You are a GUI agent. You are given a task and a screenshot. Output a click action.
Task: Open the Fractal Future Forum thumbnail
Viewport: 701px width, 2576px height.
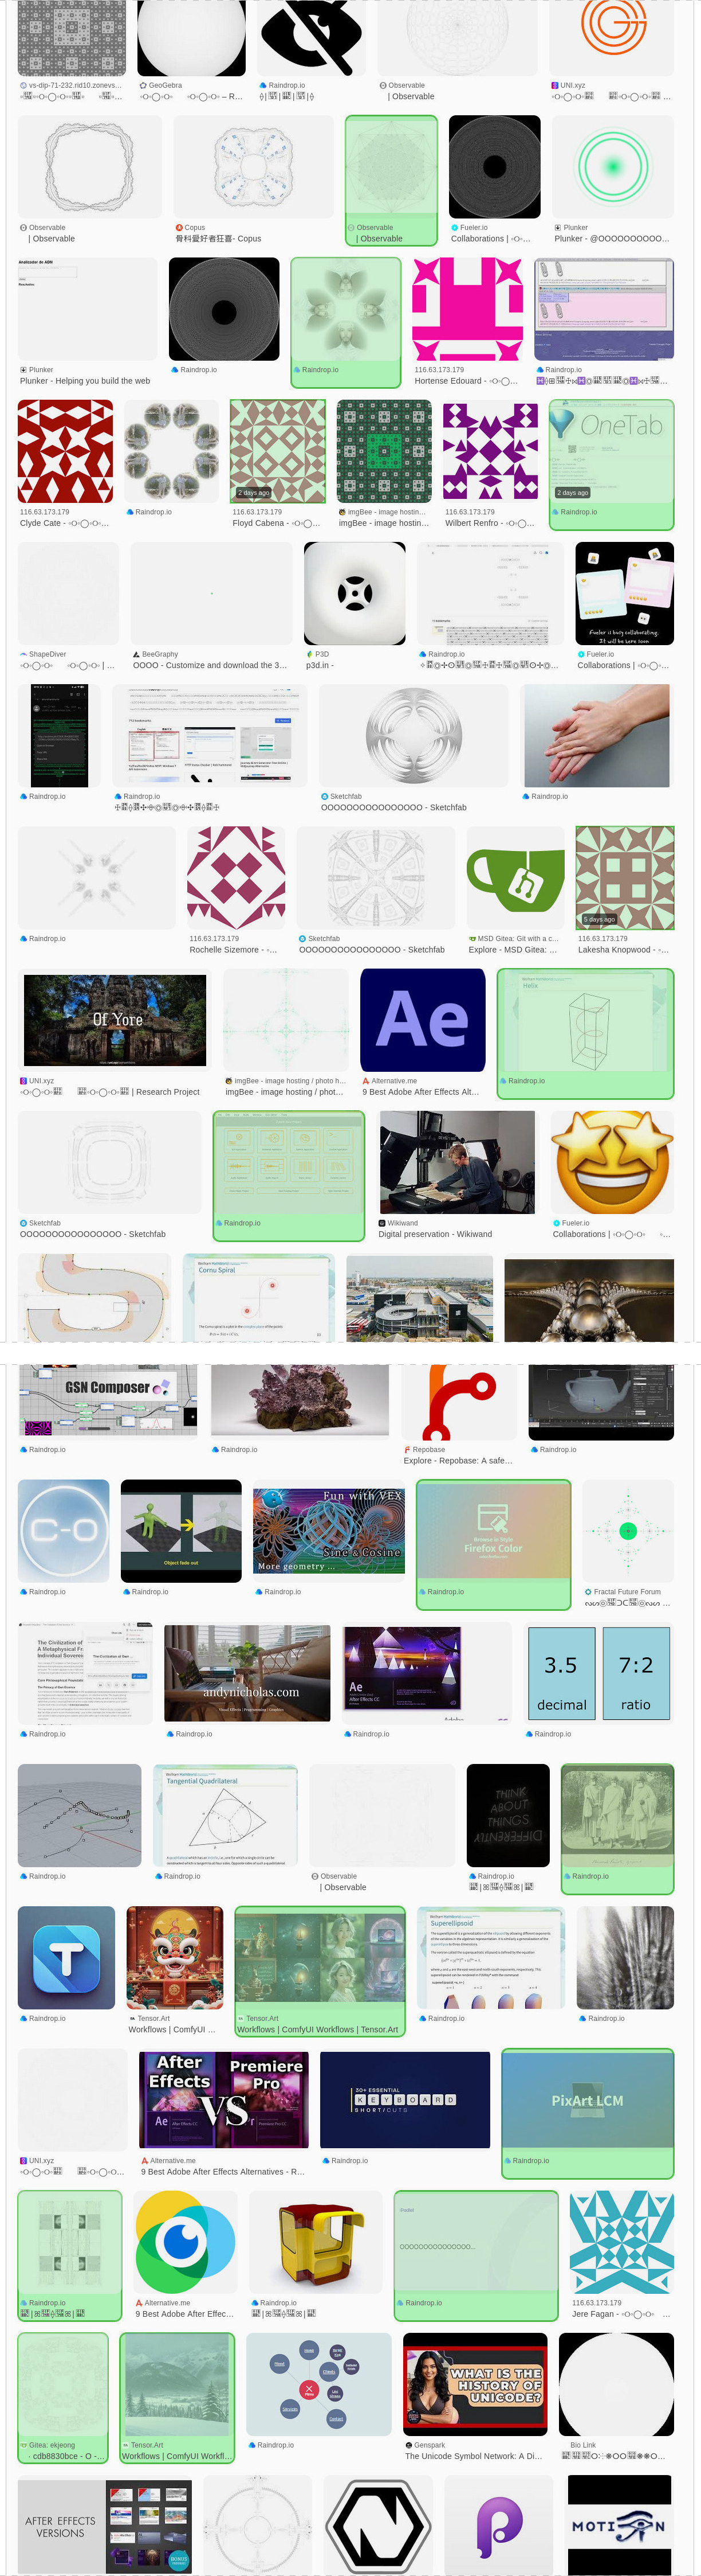click(x=628, y=1530)
